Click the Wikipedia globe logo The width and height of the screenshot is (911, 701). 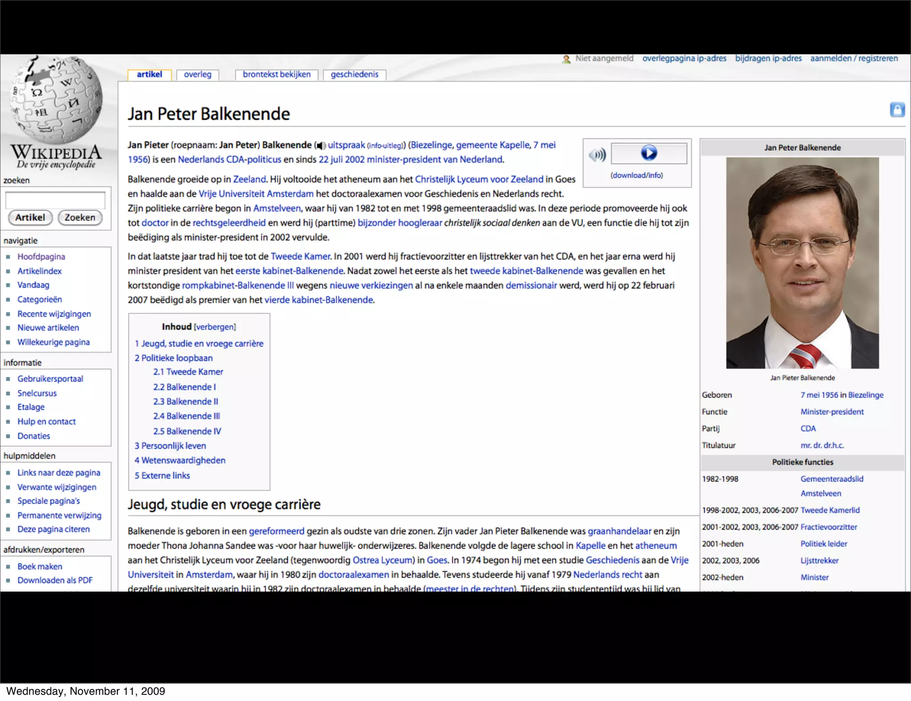(56, 100)
